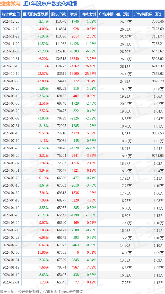This screenshot has width=165, height=294.
Task: Click the 近1年股东户数变化明细 heading
Action: point(50,4)
